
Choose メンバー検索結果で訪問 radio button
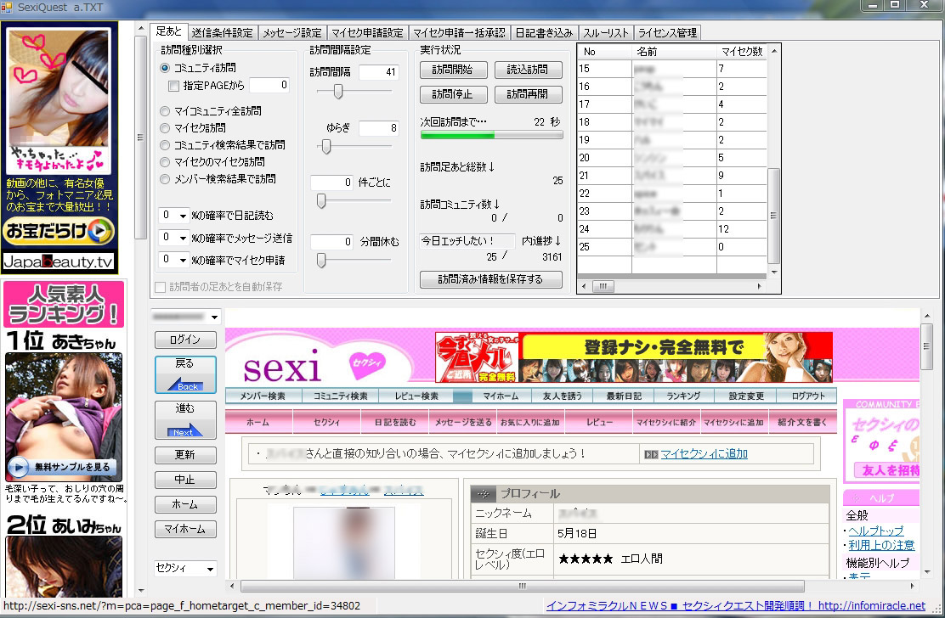pos(165,179)
